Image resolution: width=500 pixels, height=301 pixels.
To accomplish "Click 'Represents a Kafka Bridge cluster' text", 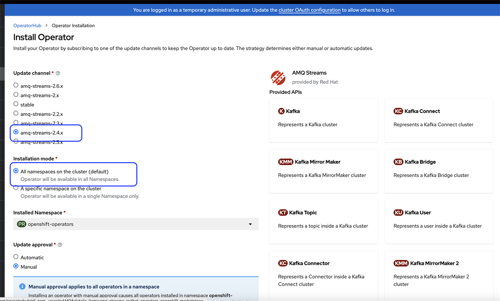I will pyautogui.click(x=431, y=175).
